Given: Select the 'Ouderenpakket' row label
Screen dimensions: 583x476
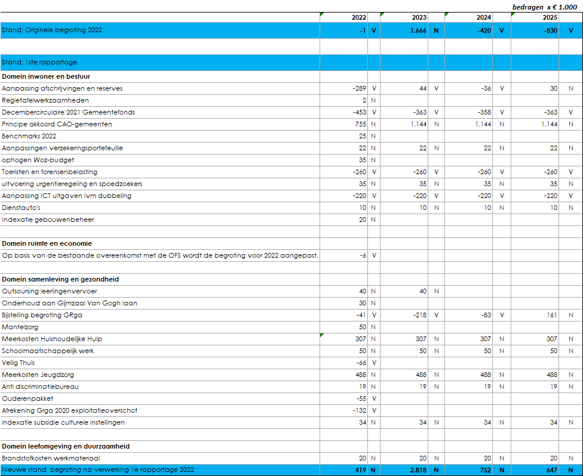Looking at the screenshot, I should pos(27,398).
